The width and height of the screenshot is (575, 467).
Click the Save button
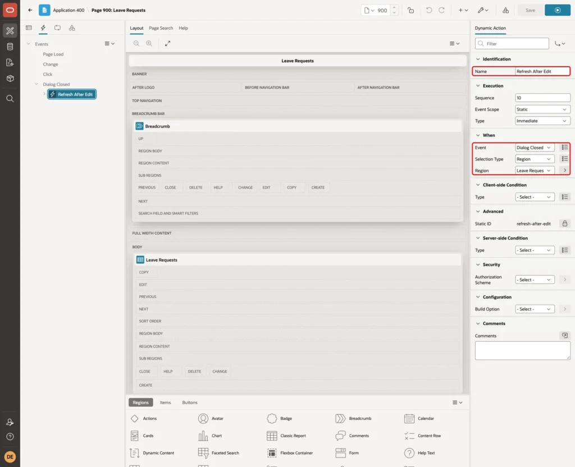[x=530, y=10]
